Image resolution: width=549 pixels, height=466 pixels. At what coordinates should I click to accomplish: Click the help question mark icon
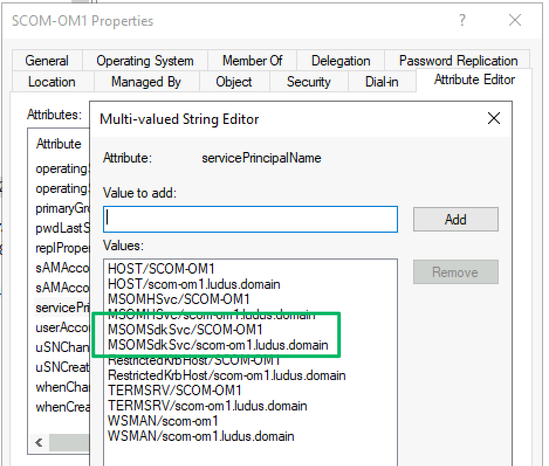(x=462, y=21)
